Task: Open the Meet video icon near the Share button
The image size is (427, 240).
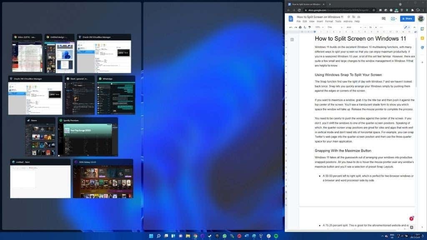Action: pos(392,18)
